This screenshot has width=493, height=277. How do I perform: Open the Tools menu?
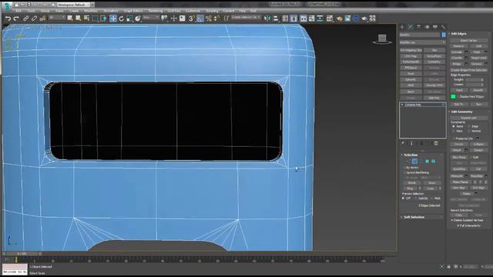[x=32, y=11]
